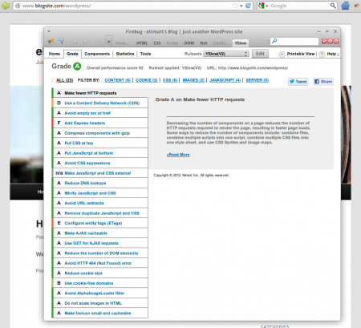Select Make fewer HTTP requests rule
This screenshot has height=328, width=361.
[x=99, y=93]
